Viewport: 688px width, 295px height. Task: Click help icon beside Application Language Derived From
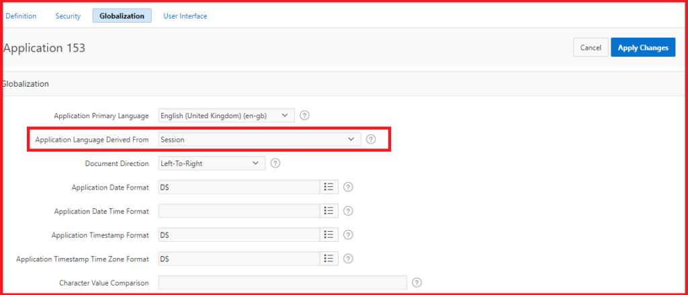[371, 139]
